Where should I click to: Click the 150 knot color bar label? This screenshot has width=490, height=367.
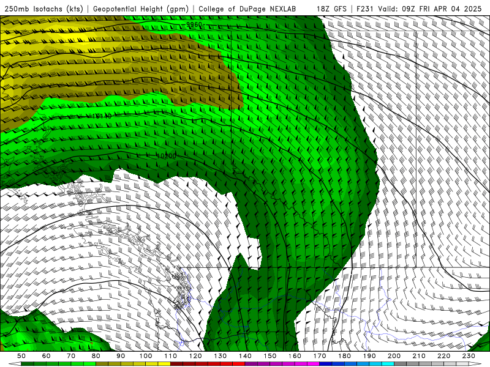point(269,356)
